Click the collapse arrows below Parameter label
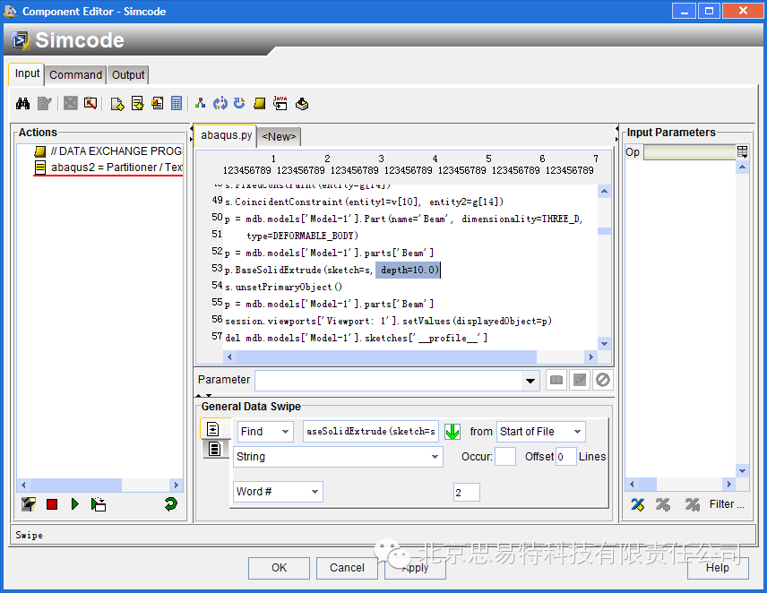Image resolution: width=767 pixels, height=593 pixels. click(x=204, y=395)
